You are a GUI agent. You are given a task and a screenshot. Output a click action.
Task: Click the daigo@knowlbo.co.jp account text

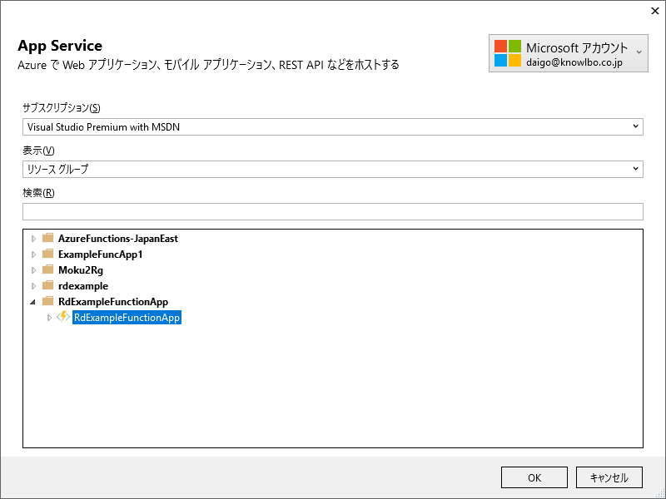click(574, 63)
